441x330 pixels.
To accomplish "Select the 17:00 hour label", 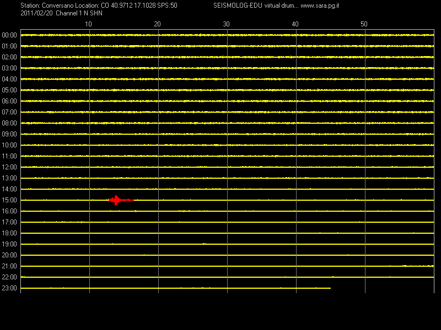I will [x=9, y=222].
